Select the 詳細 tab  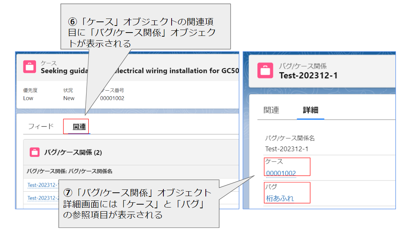(310, 110)
